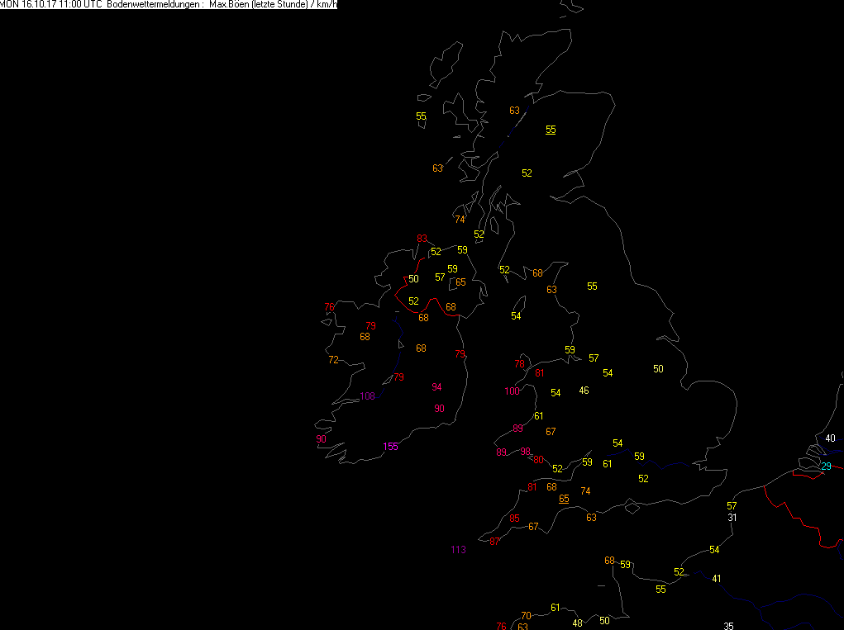Screen dimensions: 844x630
Task: Click the red 83 reading in northern Ireland
Action: coord(422,238)
